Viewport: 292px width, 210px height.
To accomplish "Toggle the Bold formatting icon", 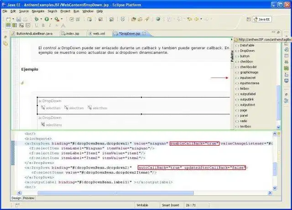I will 43,26.
